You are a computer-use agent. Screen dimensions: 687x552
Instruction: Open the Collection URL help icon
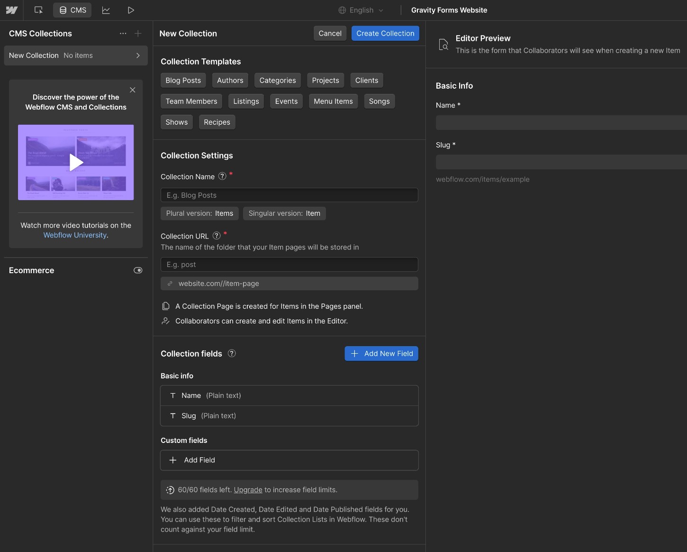pos(217,236)
